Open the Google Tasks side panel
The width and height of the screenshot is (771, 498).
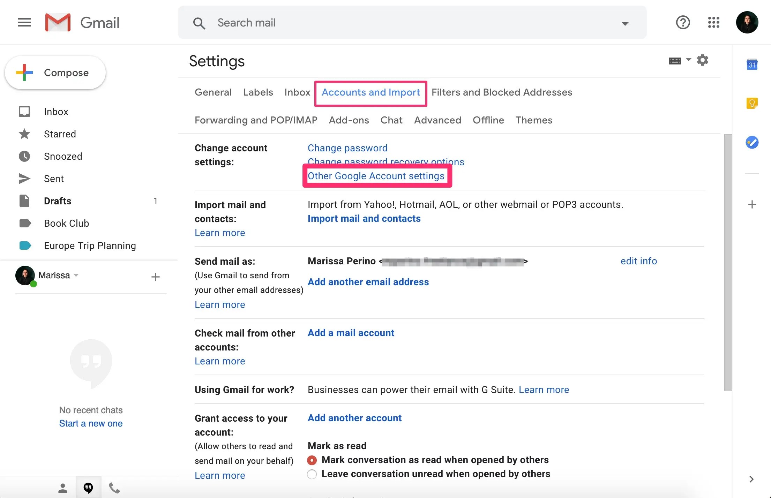click(752, 142)
